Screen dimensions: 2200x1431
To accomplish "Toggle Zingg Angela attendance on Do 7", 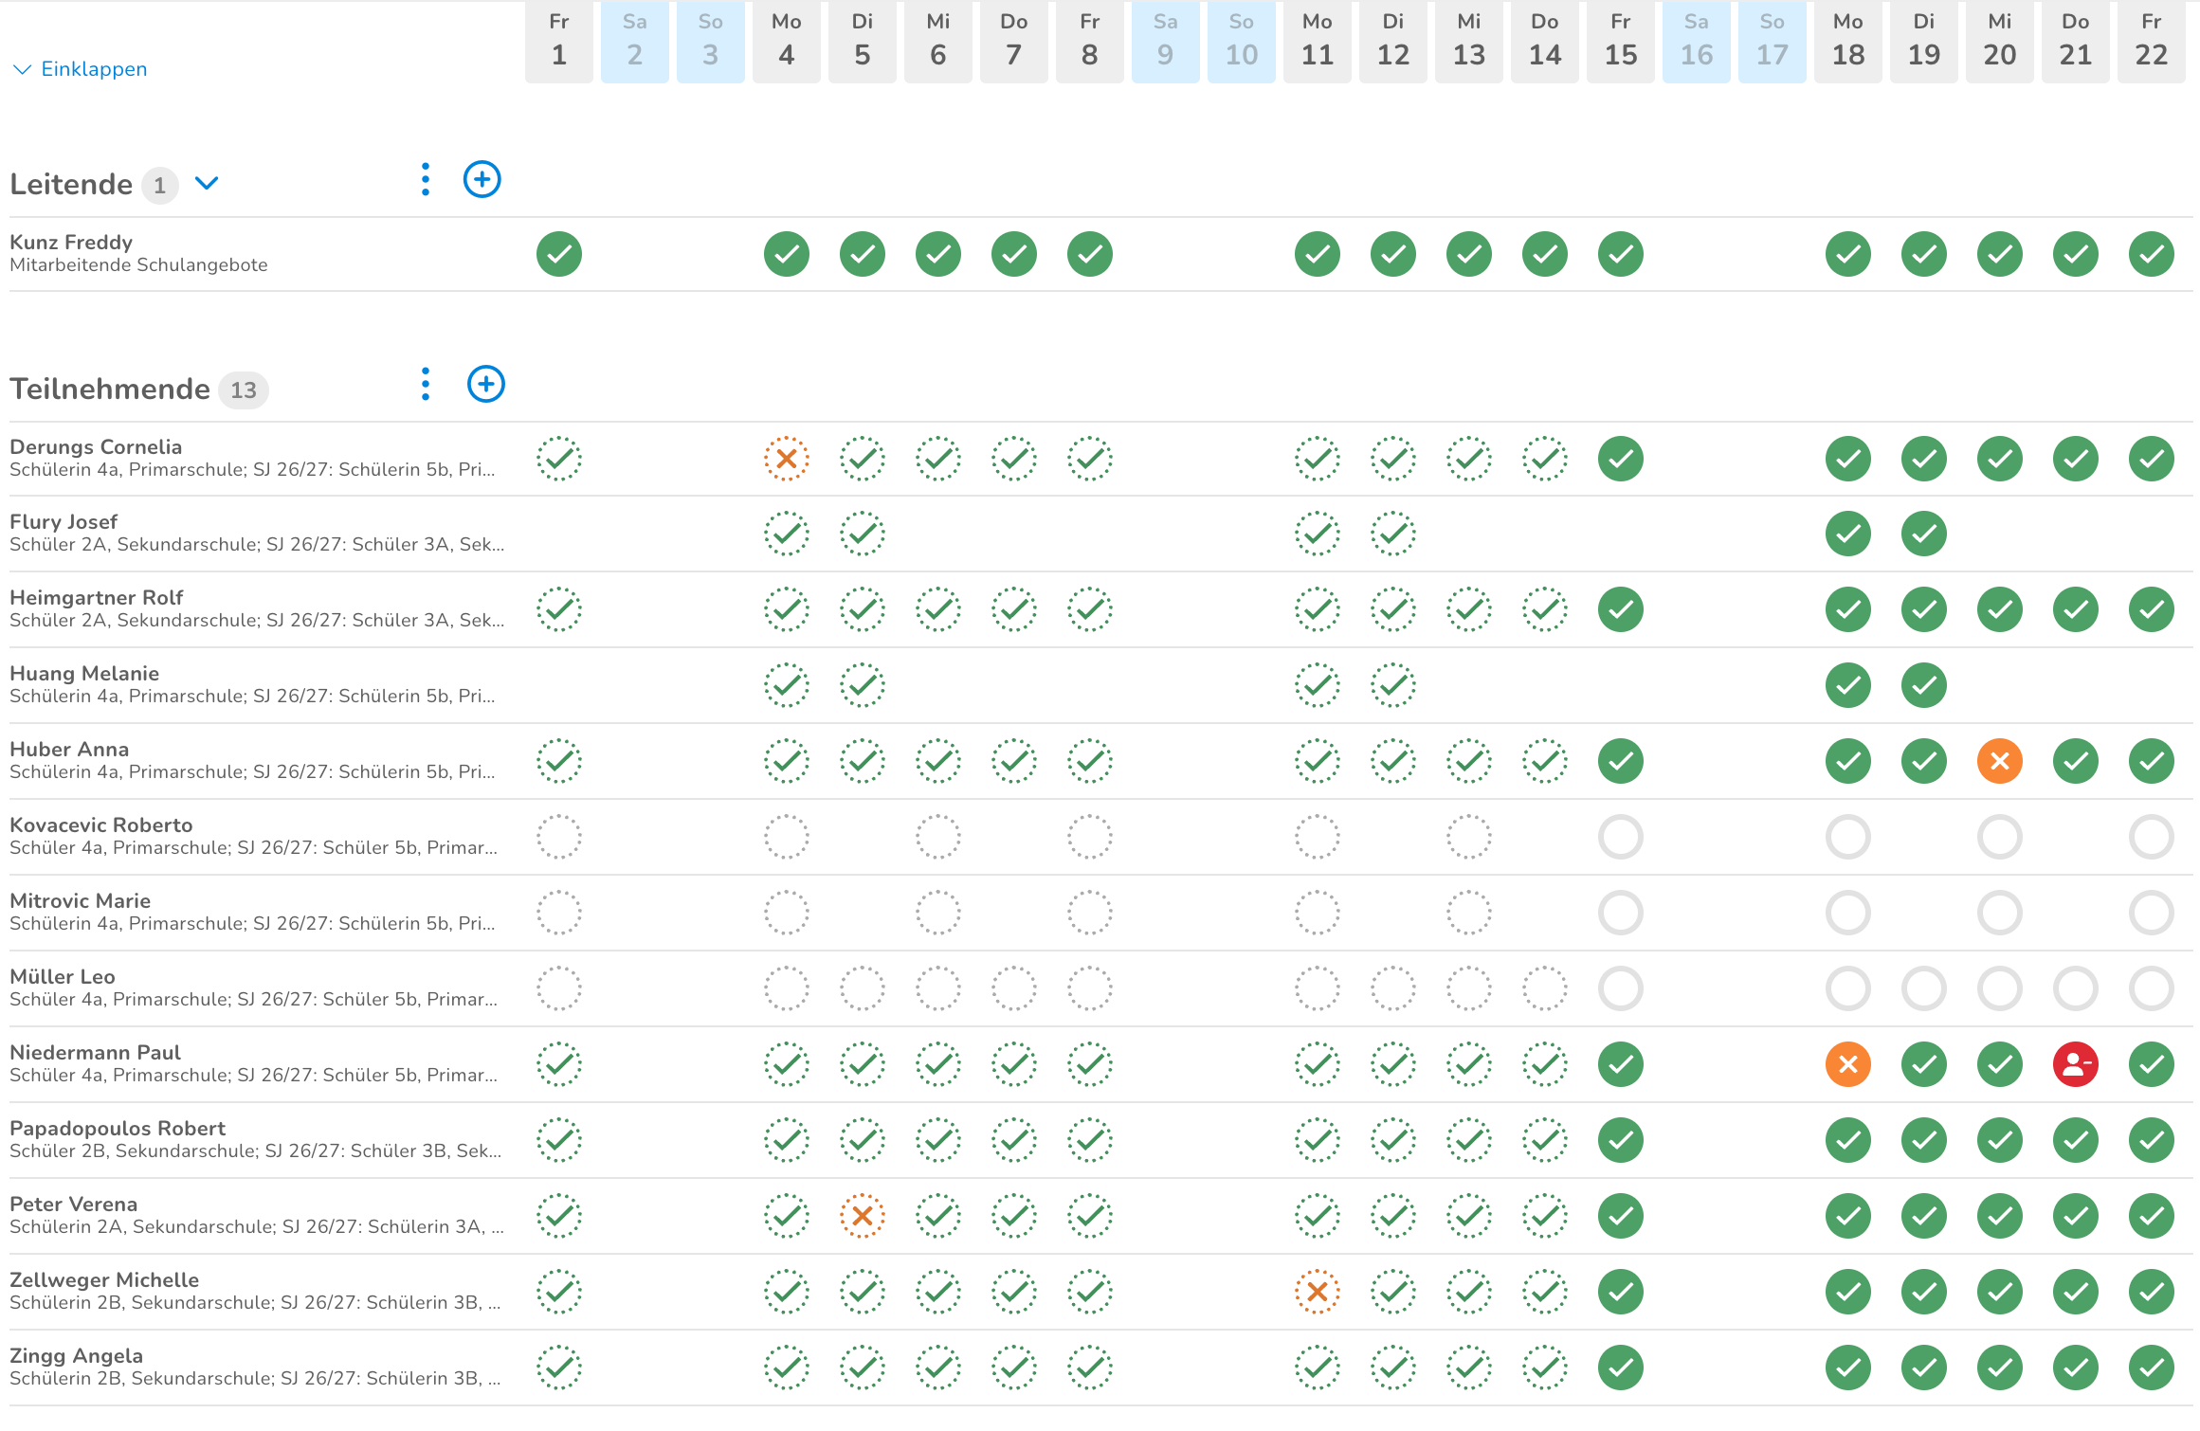I will (x=1014, y=1368).
